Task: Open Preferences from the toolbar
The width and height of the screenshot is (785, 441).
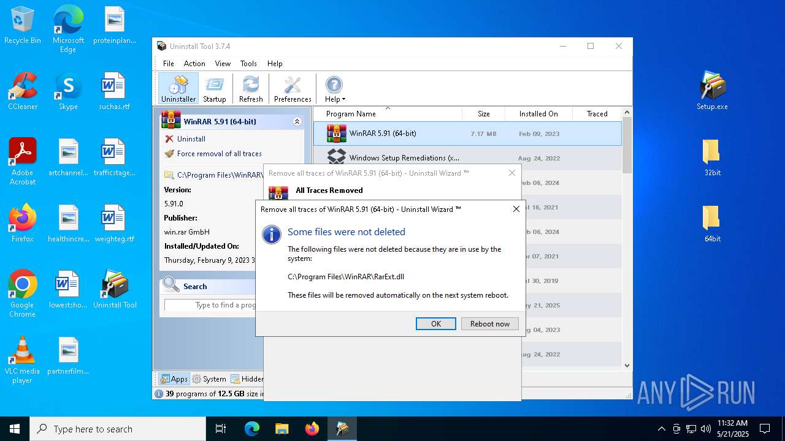Action: click(x=293, y=89)
